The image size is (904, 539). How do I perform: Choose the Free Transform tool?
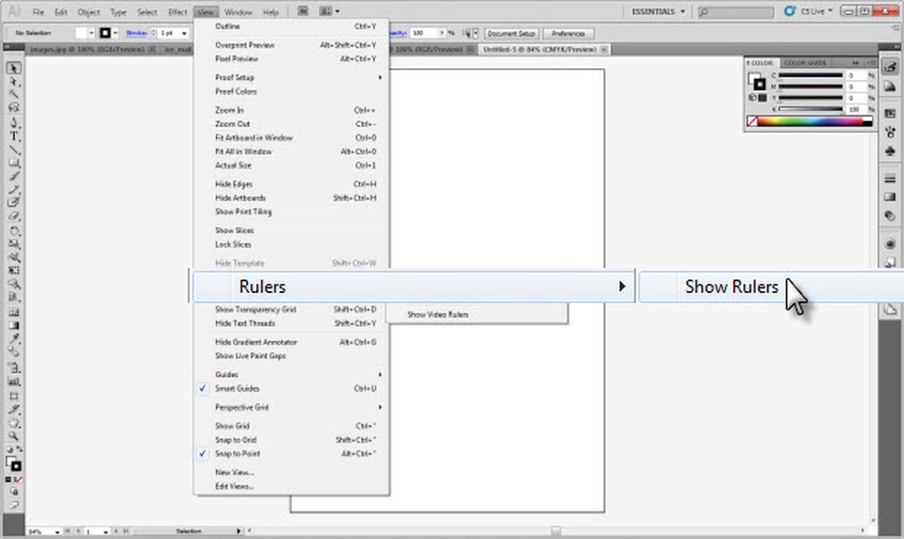[x=14, y=270]
